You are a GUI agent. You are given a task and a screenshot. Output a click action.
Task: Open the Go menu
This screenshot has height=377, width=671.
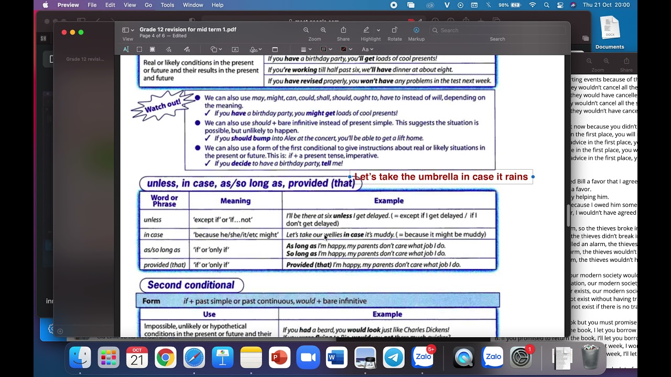click(x=148, y=5)
